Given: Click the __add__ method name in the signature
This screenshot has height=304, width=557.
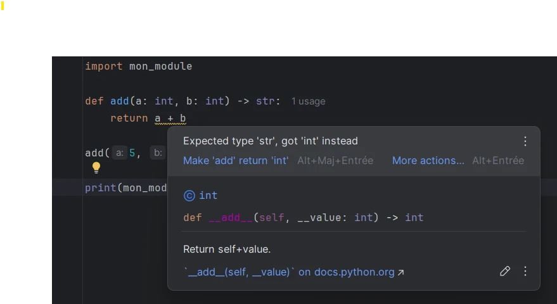Looking at the screenshot, I should coord(231,217).
